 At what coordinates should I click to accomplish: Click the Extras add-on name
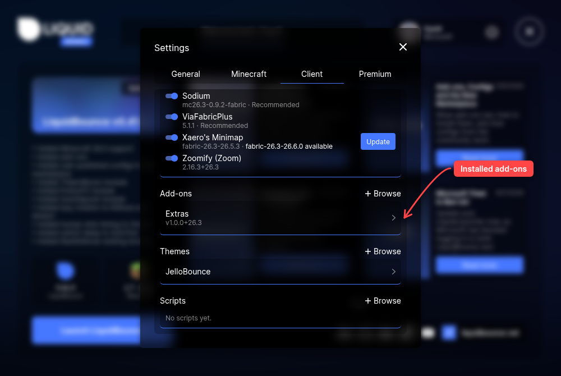177,214
